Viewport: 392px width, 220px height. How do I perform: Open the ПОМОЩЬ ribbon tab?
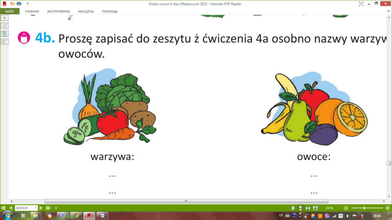click(x=110, y=12)
